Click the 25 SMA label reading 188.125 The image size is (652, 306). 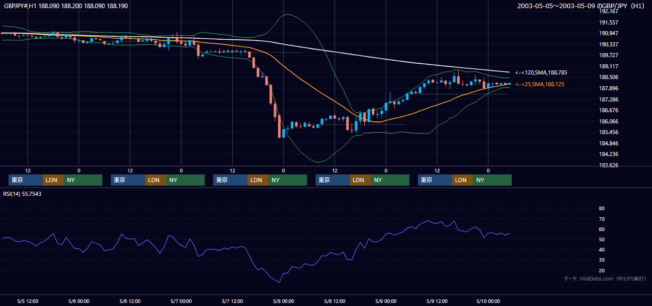tap(540, 84)
